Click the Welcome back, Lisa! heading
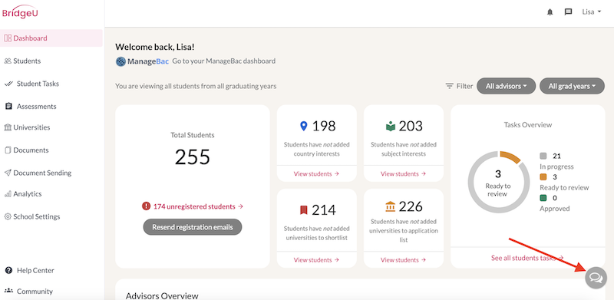614x300 pixels. coord(155,47)
